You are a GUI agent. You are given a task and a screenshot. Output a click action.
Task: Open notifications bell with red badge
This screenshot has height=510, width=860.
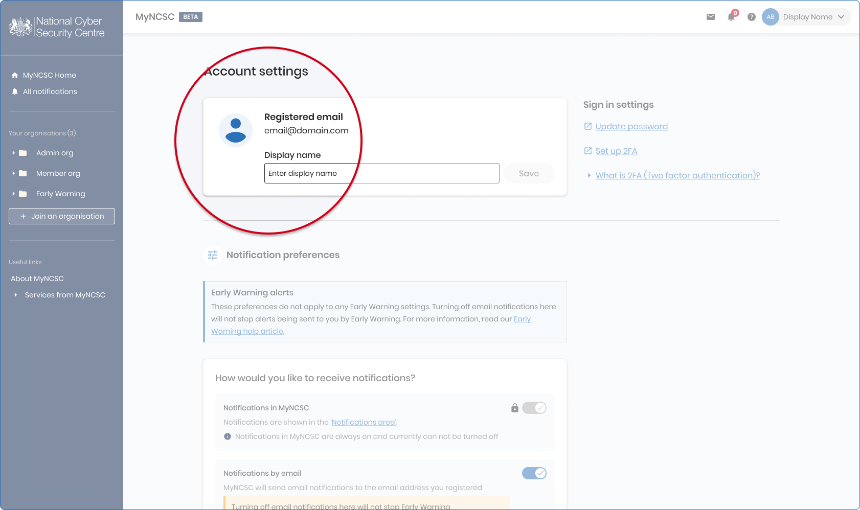tap(732, 16)
